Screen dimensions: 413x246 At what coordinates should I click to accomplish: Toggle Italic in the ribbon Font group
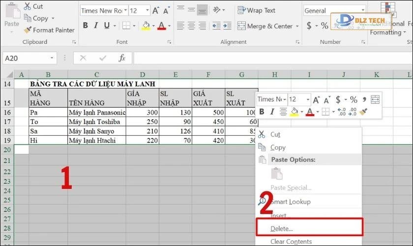click(x=96, y=26)
